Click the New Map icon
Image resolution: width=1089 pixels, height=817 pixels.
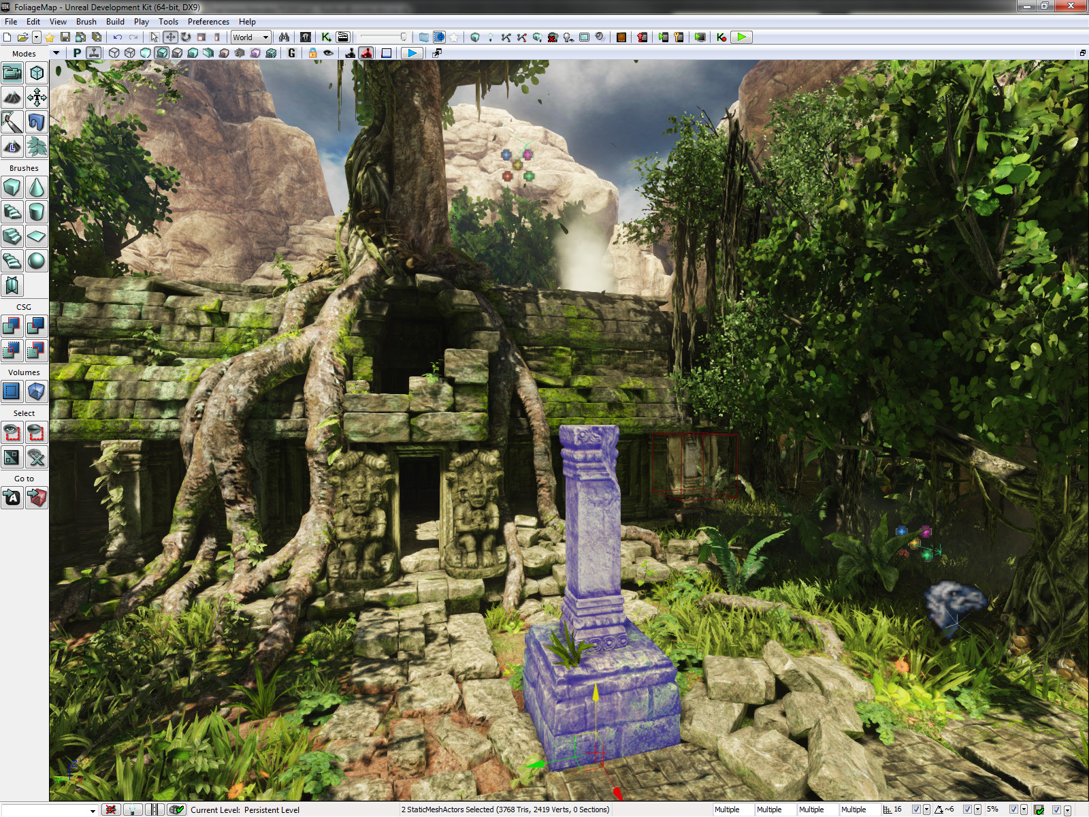pos(7,37)
